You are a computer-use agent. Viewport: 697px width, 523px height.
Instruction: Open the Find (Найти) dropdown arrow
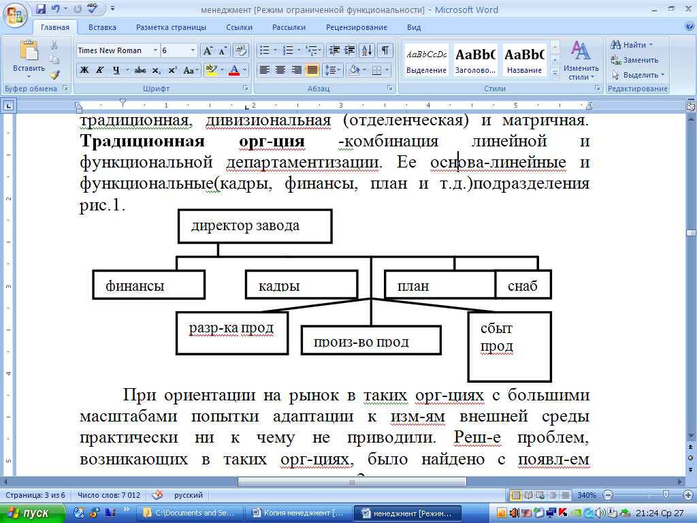tap(651, 45)
